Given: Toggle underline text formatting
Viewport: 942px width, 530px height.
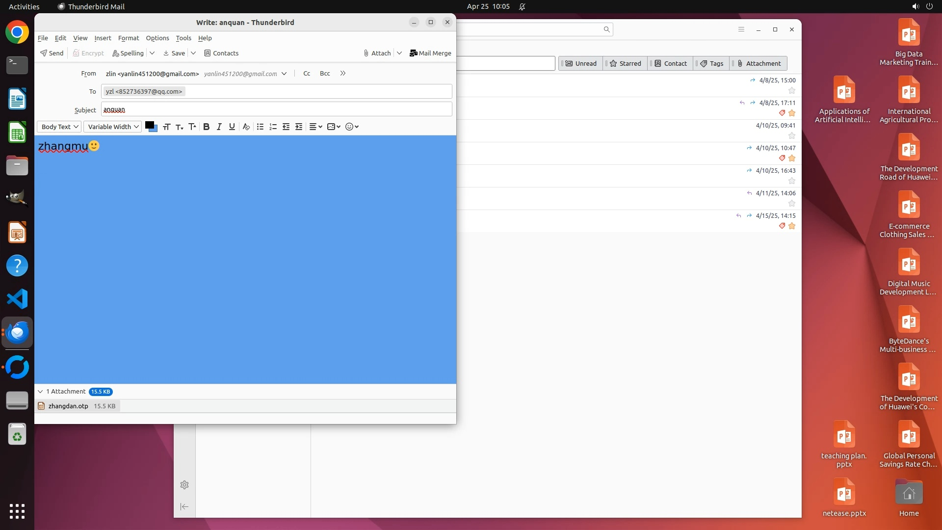Looking at the screenshot, I should [x=232, y=127].
